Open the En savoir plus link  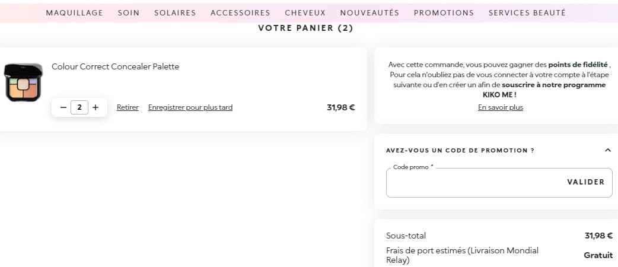pyautogui.click(x=501, y=107)
